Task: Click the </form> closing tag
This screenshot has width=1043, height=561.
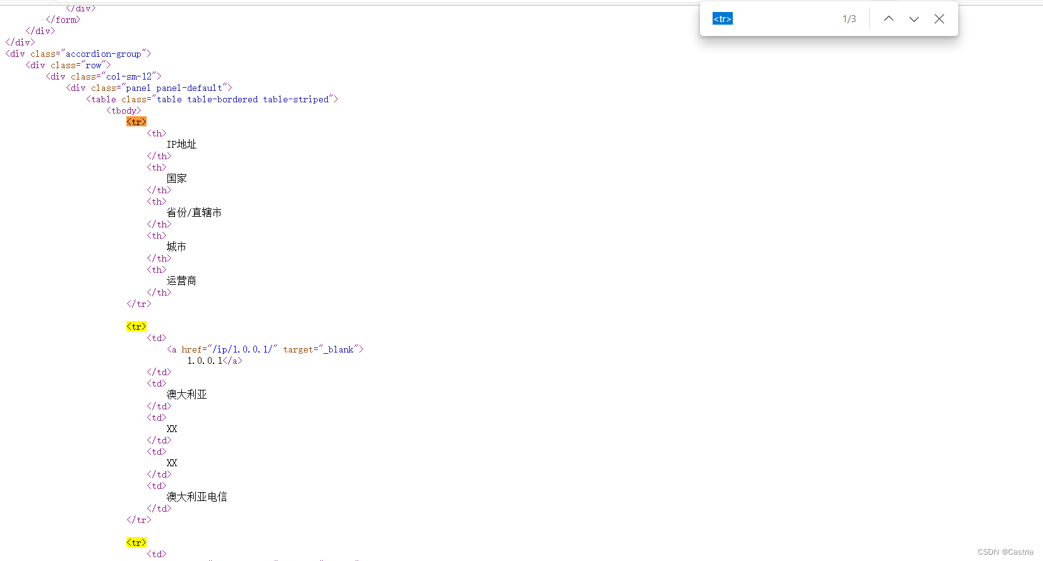Action: click(63, 20)
